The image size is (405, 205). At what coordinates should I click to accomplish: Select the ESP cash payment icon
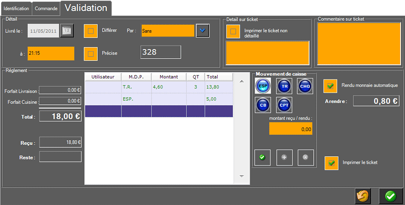[263, 86]
